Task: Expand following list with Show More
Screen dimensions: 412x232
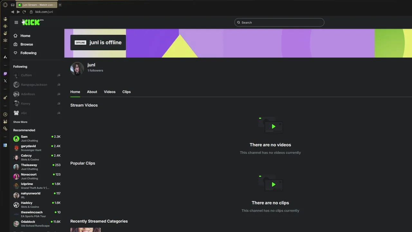Action: coord(20,122)
